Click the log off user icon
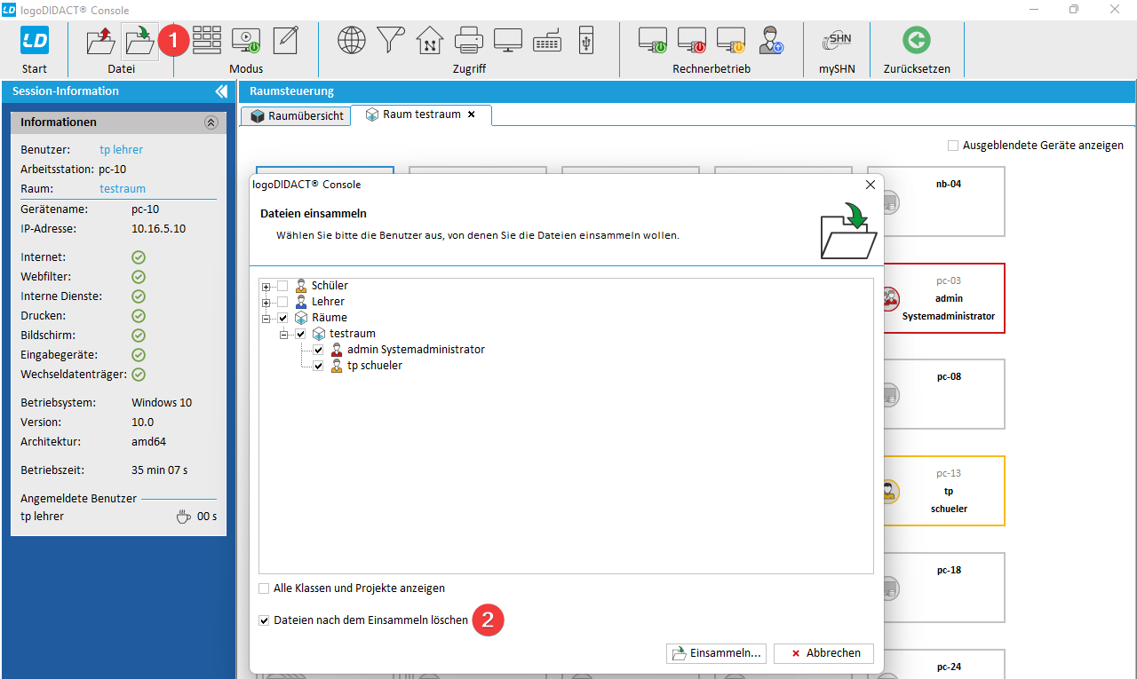 coord(770,40)
